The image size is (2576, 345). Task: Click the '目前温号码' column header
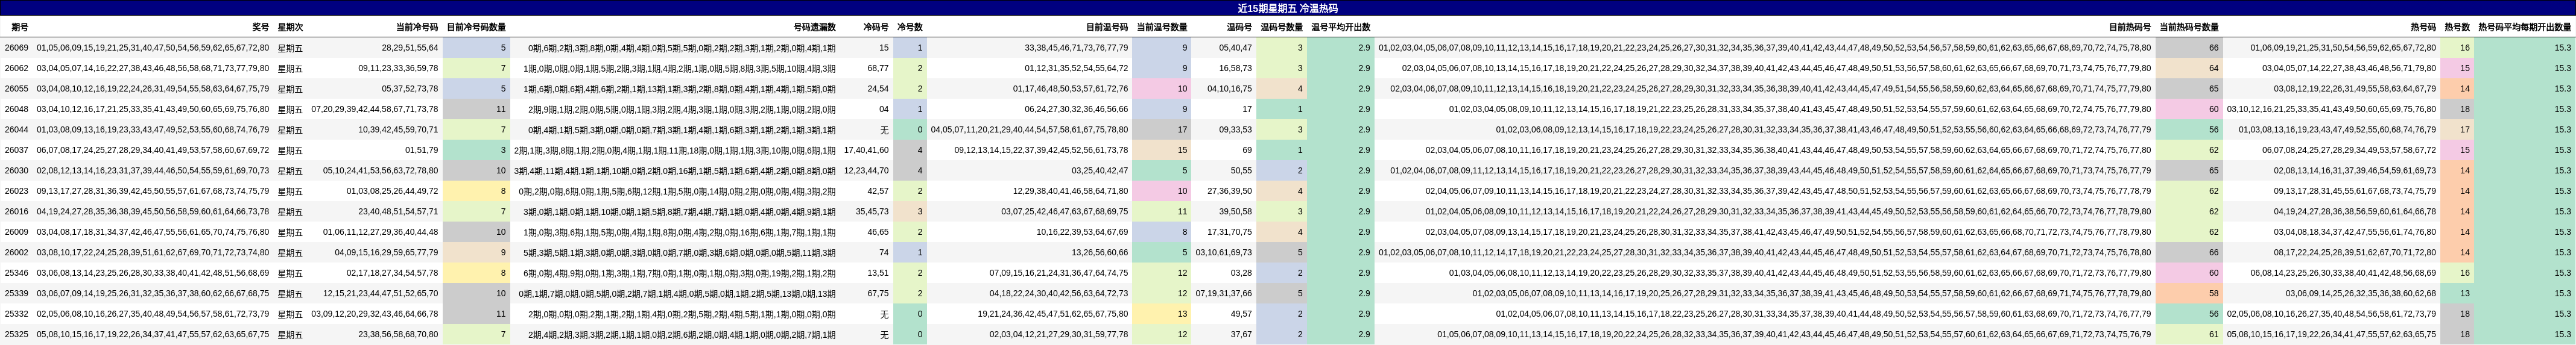[1107, 27]
